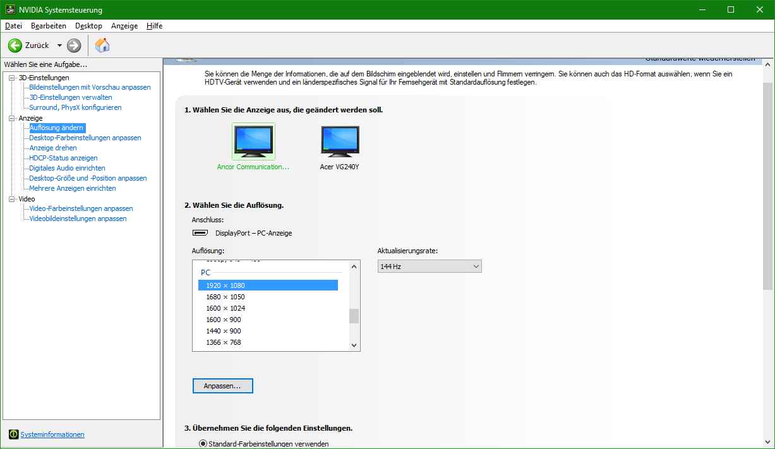Click the main panel scroll-down arrow
775x449 pixels.
[x=767, y=442]
